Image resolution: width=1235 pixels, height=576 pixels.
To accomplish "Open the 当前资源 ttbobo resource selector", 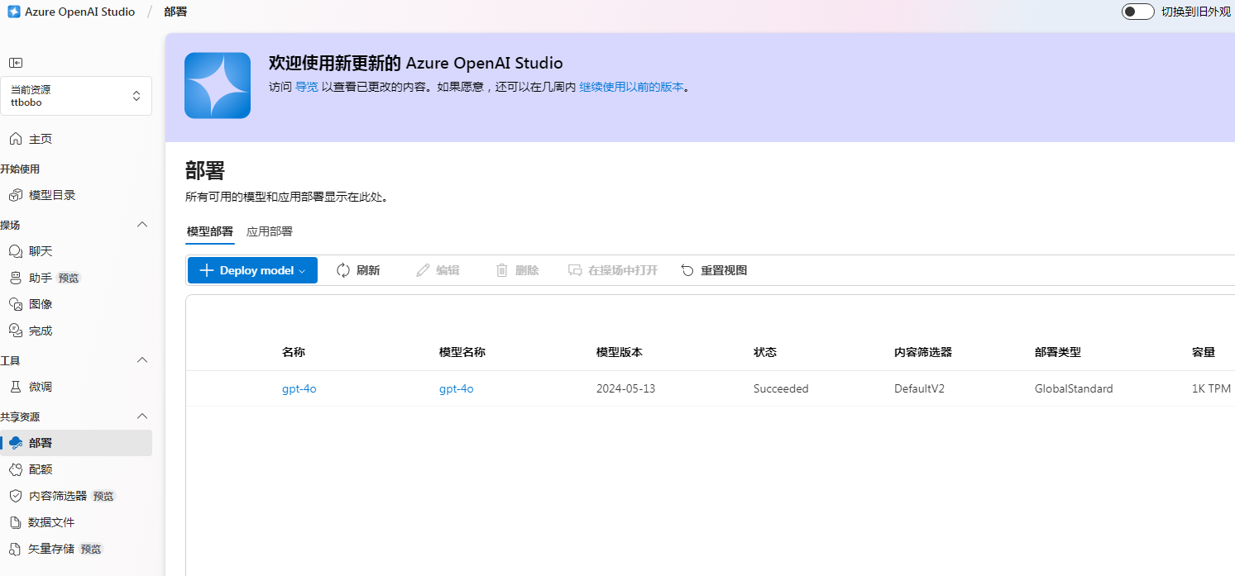I will [x=76, y=96].
